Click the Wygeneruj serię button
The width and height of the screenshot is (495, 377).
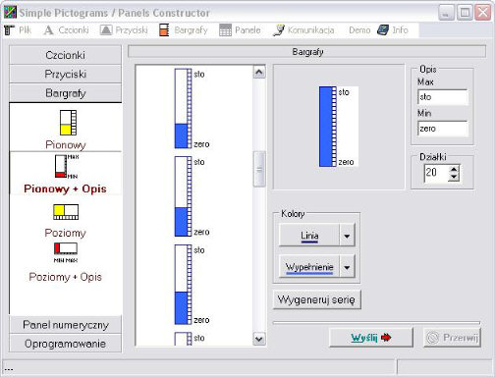tap(317, 299)
